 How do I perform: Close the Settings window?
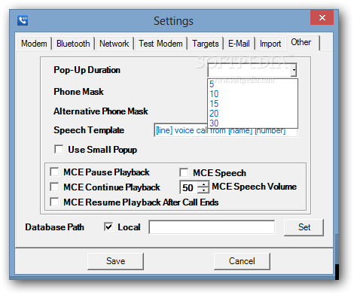322,17
